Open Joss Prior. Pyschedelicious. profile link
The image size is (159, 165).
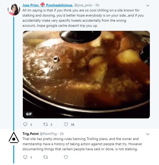click(x=48, y=5)
